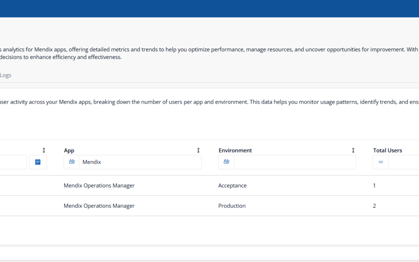This screenshot has height=262, width=419.
Task: Click the App column sort arrows icon
Action: [198, 150]
